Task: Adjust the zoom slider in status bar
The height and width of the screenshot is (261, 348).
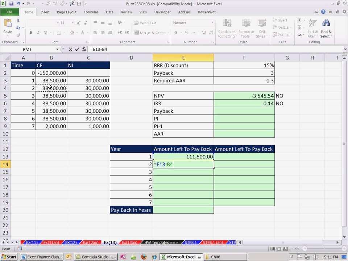Action: click(324, 249)
